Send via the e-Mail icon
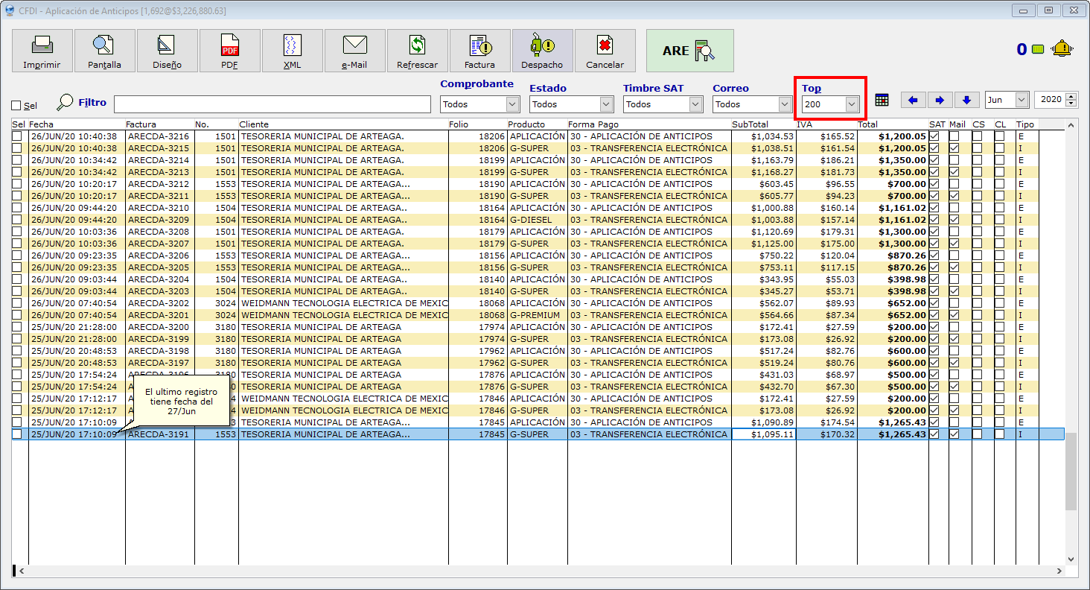The height and width of the screenshot is (590, 1090). tap(354, 51)
